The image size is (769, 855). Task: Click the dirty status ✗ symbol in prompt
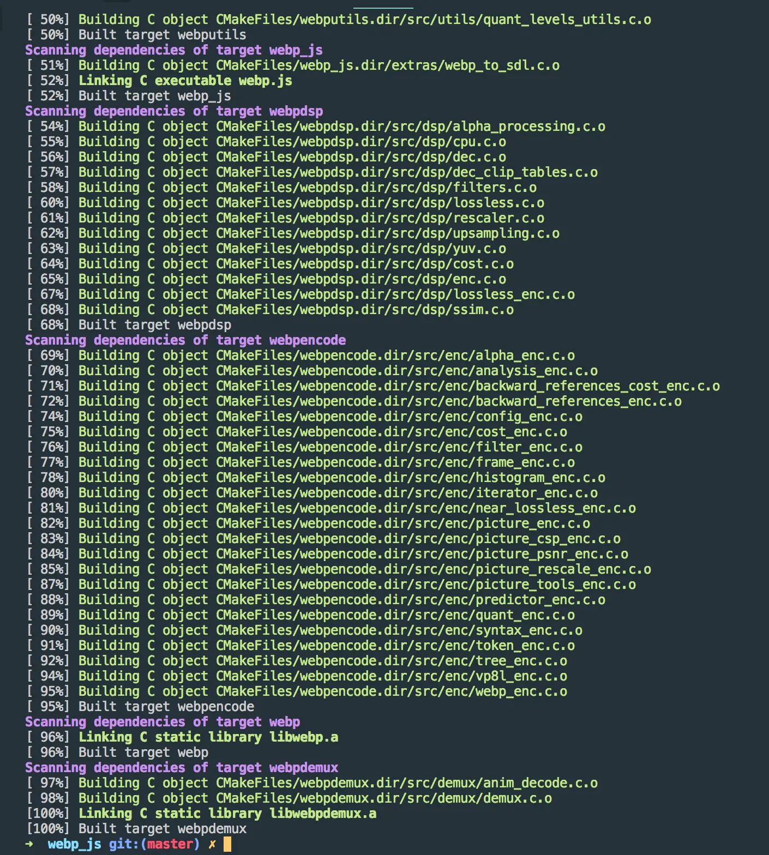tap(212, 844)
